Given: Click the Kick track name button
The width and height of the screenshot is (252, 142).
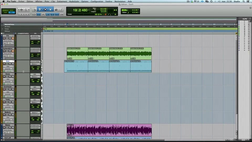Looking at the screenshot, I should tap(8, 61).
